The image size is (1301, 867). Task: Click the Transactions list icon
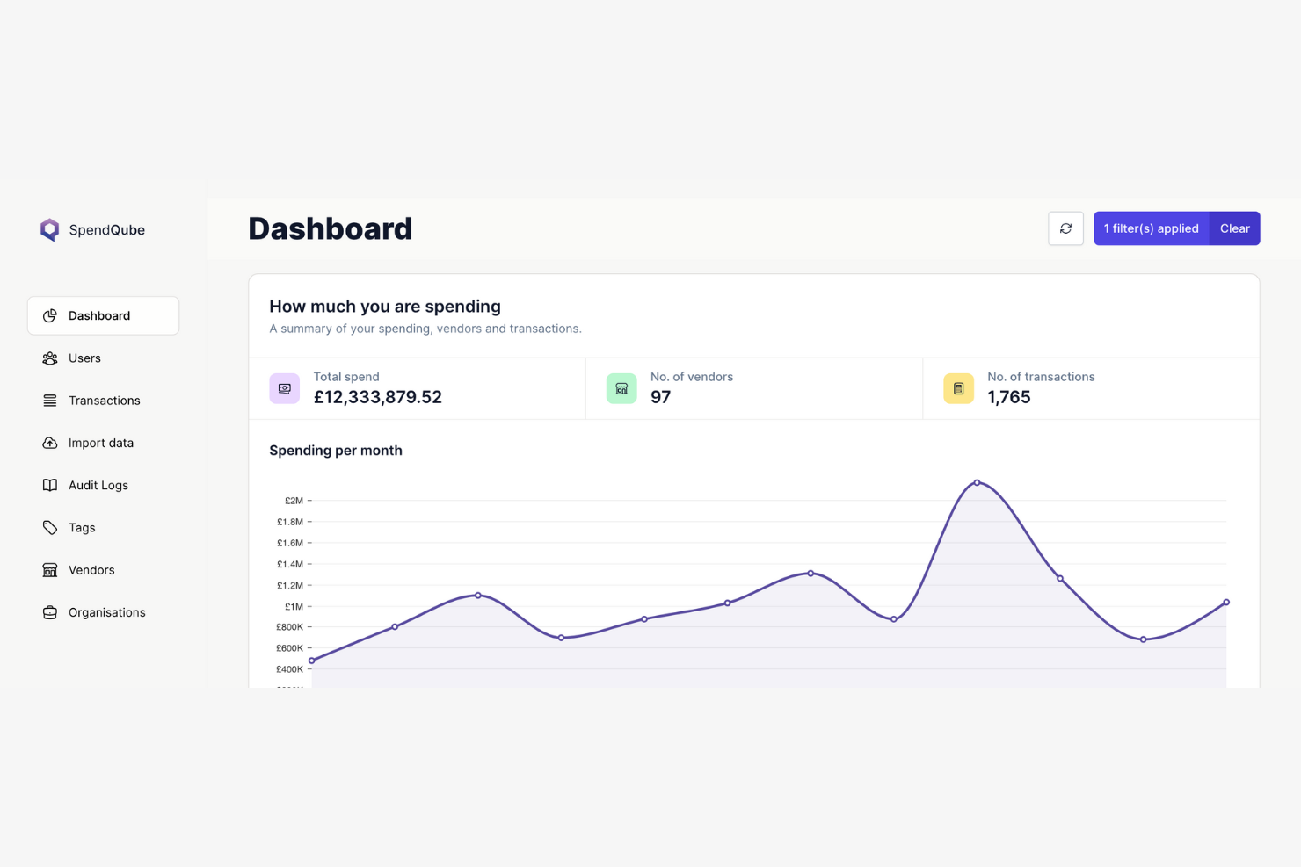tap(50, 401)
